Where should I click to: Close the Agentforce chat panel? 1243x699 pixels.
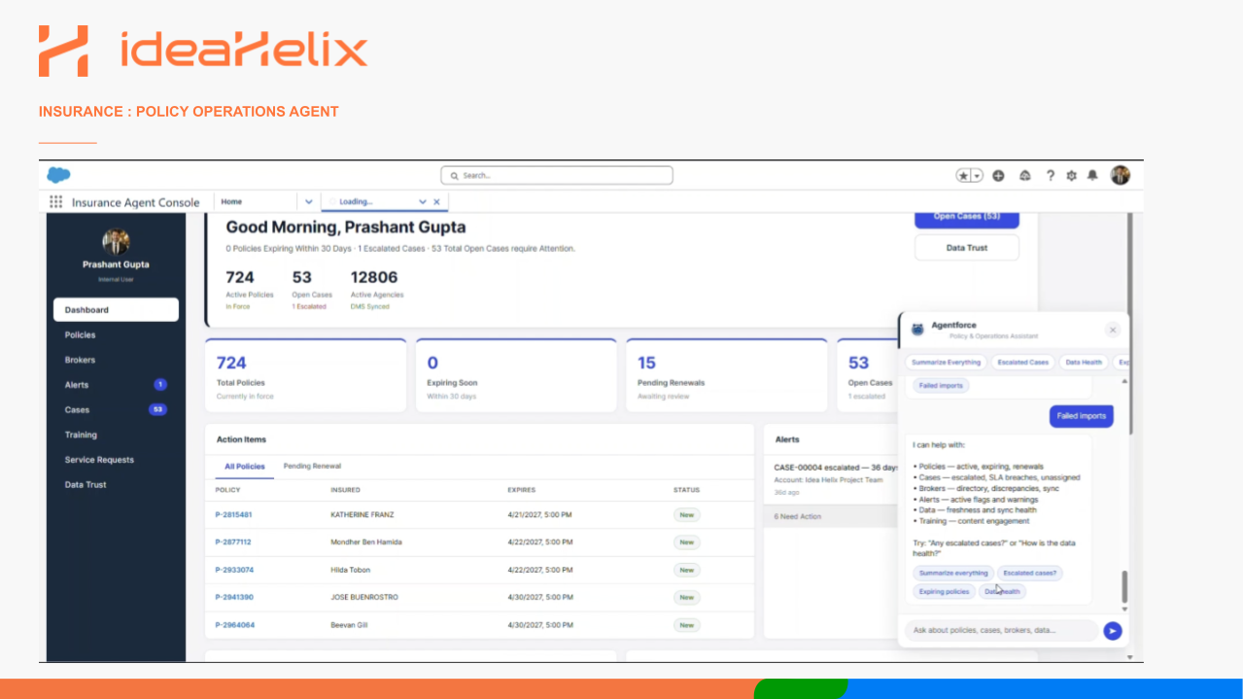1113,330
